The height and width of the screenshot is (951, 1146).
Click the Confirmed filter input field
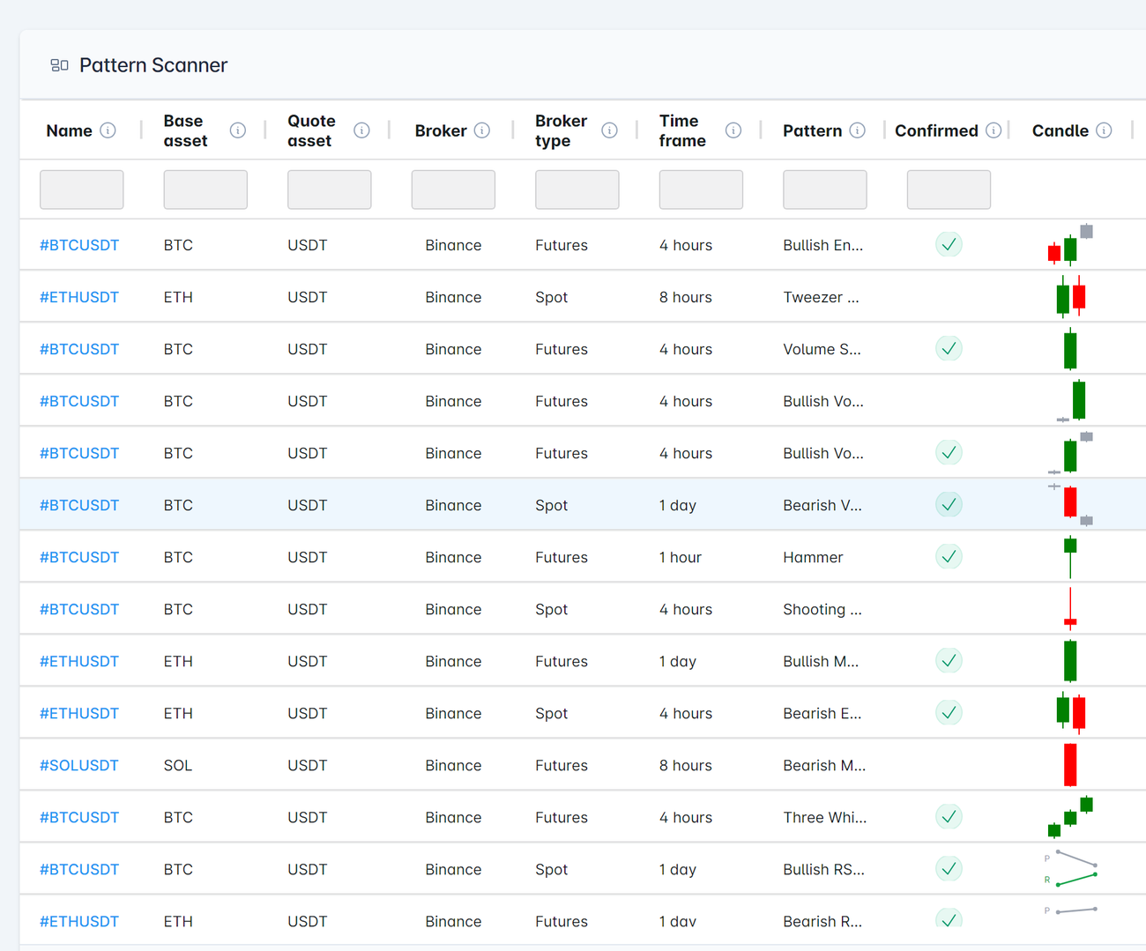pyautogui.click(x=949, y=189)
